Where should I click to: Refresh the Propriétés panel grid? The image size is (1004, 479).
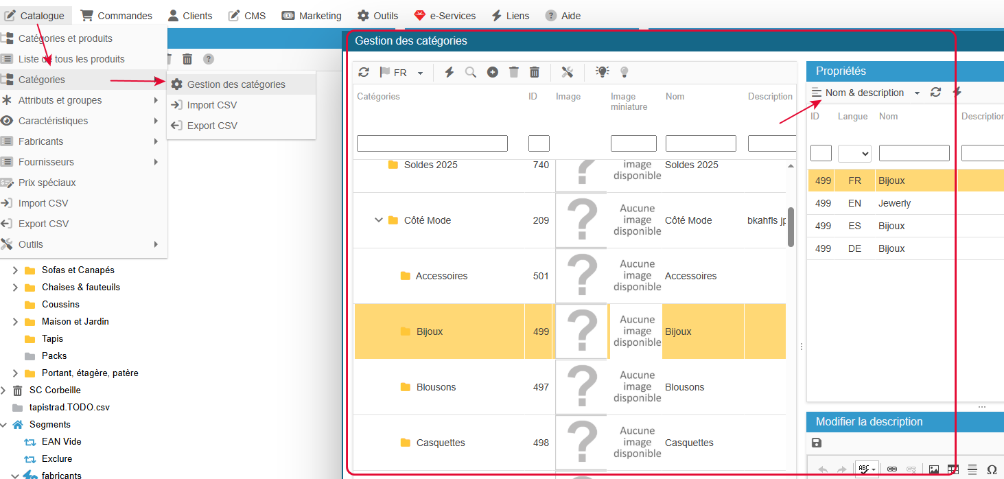pyautogui.click(x=935, y=93)
